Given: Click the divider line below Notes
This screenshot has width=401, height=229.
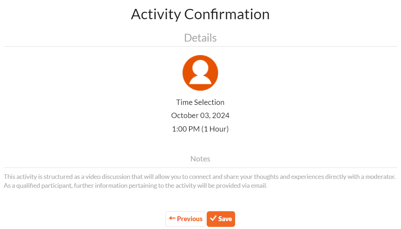Looking at the screenshot, I should click(x=200, y=167).
